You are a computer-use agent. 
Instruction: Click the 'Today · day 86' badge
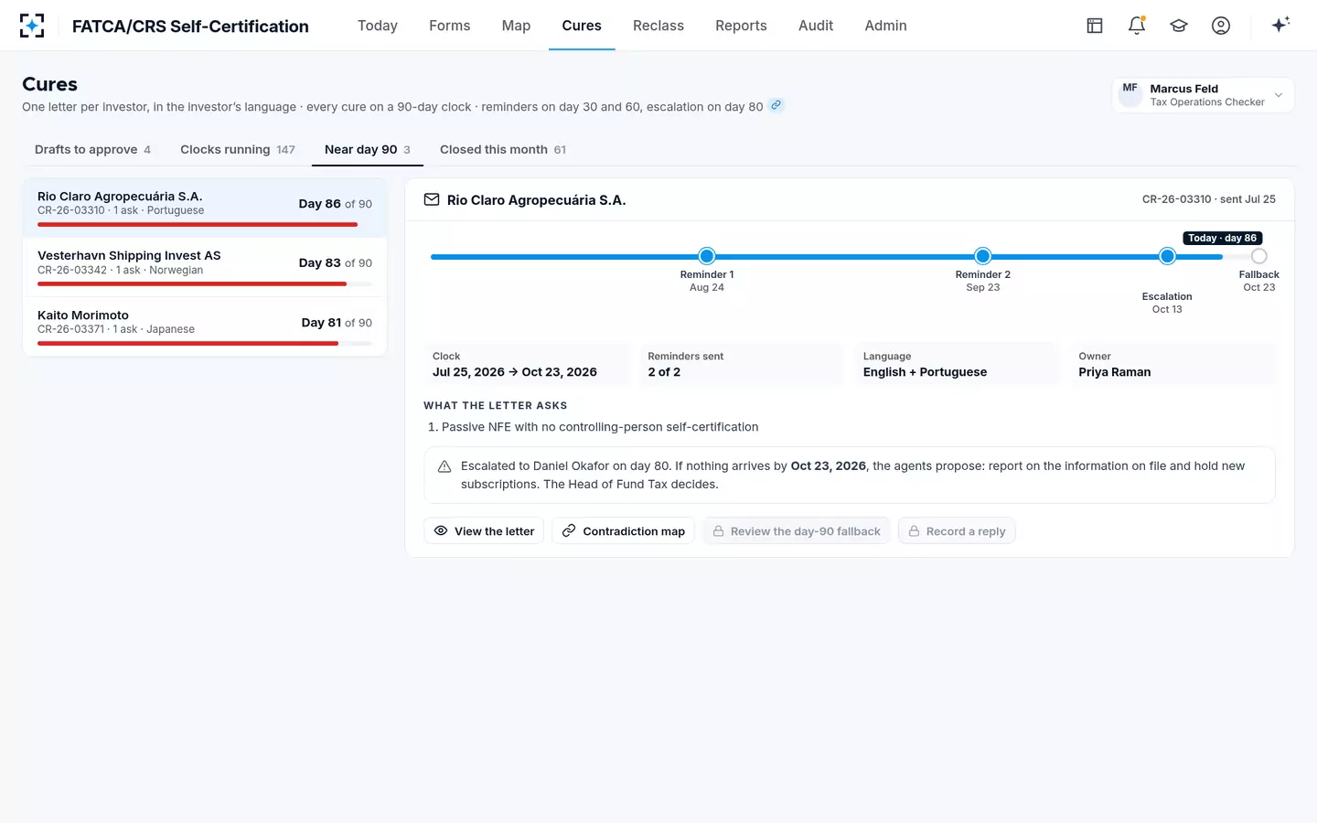[x=1223, y=238]
